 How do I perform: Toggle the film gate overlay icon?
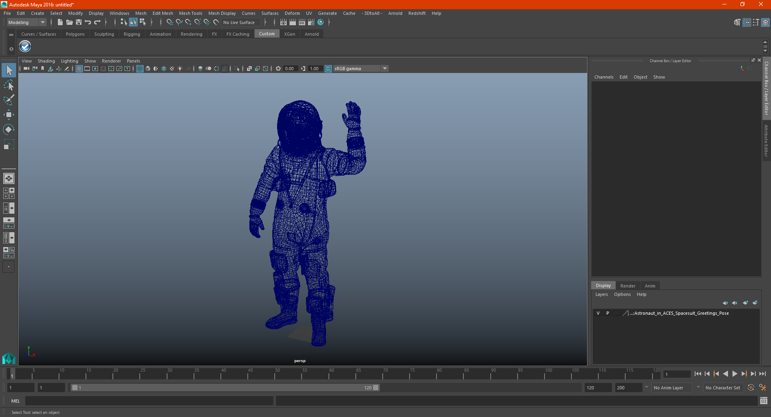[87, 69]
